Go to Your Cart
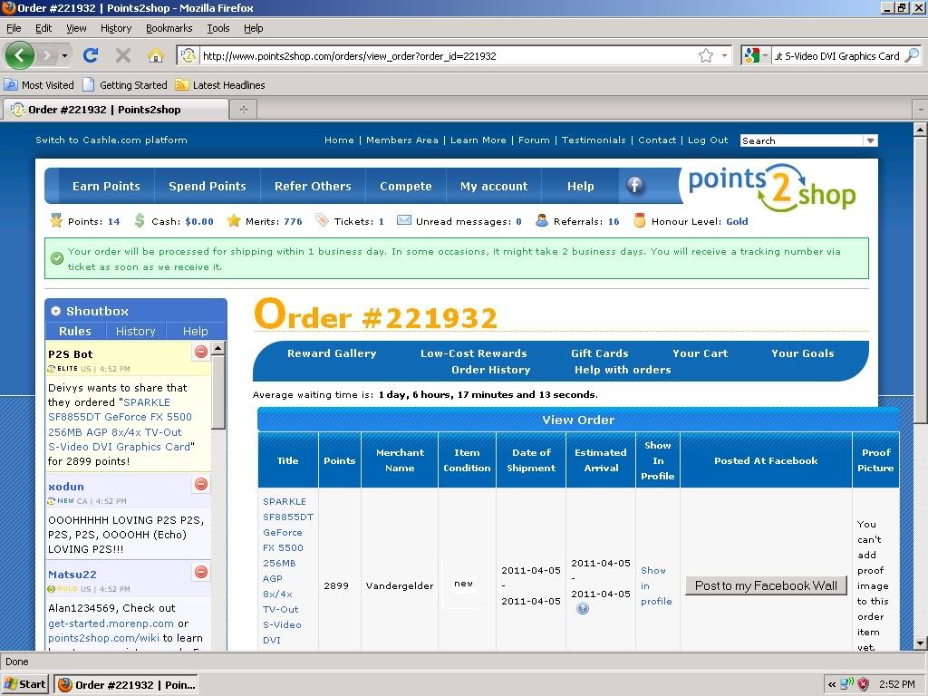Viewport: 928px width, 696px height. pyautogui.click(x=701, y=353)
